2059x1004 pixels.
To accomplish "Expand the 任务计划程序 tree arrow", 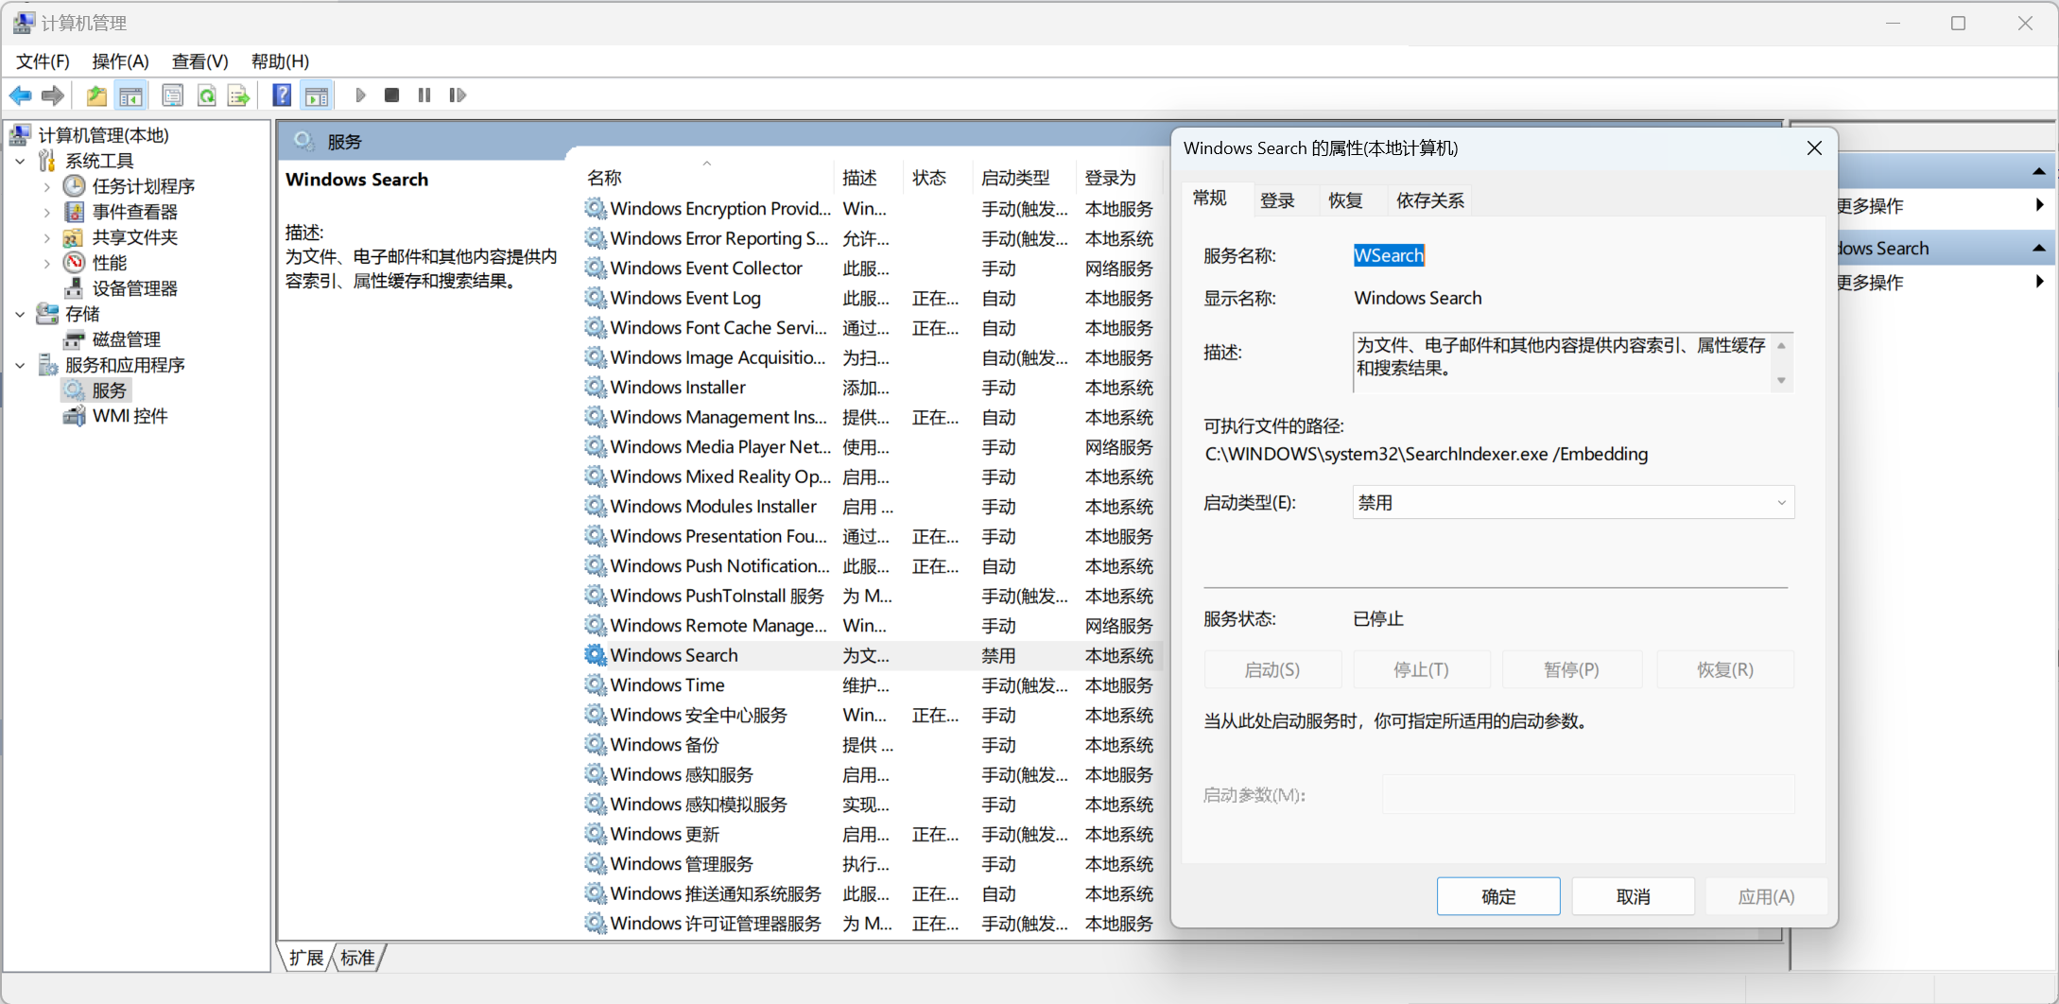I will pyautogui.click(x=47, y=186).
